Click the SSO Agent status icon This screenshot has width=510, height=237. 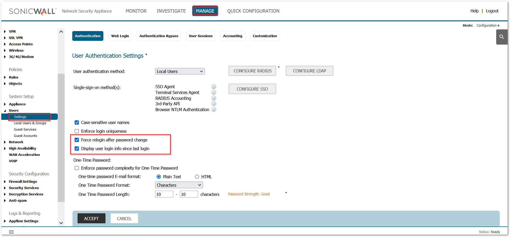tap(214, 87)
